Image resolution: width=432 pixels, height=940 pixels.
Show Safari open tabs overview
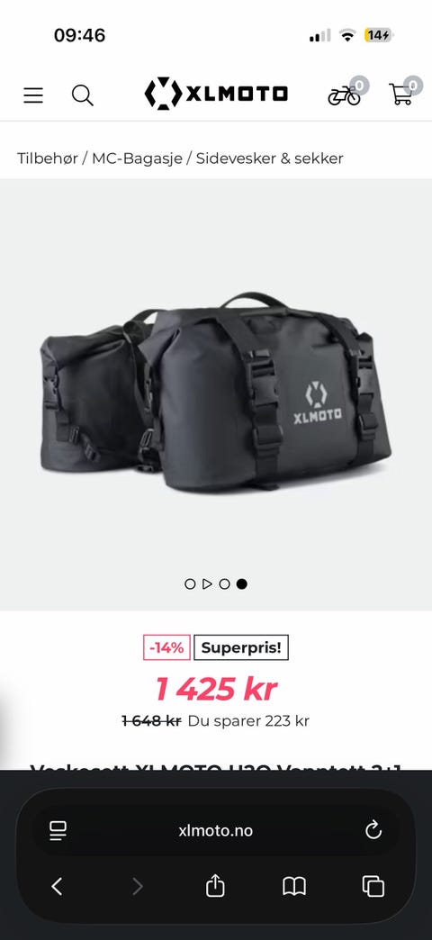coord(373,886)
